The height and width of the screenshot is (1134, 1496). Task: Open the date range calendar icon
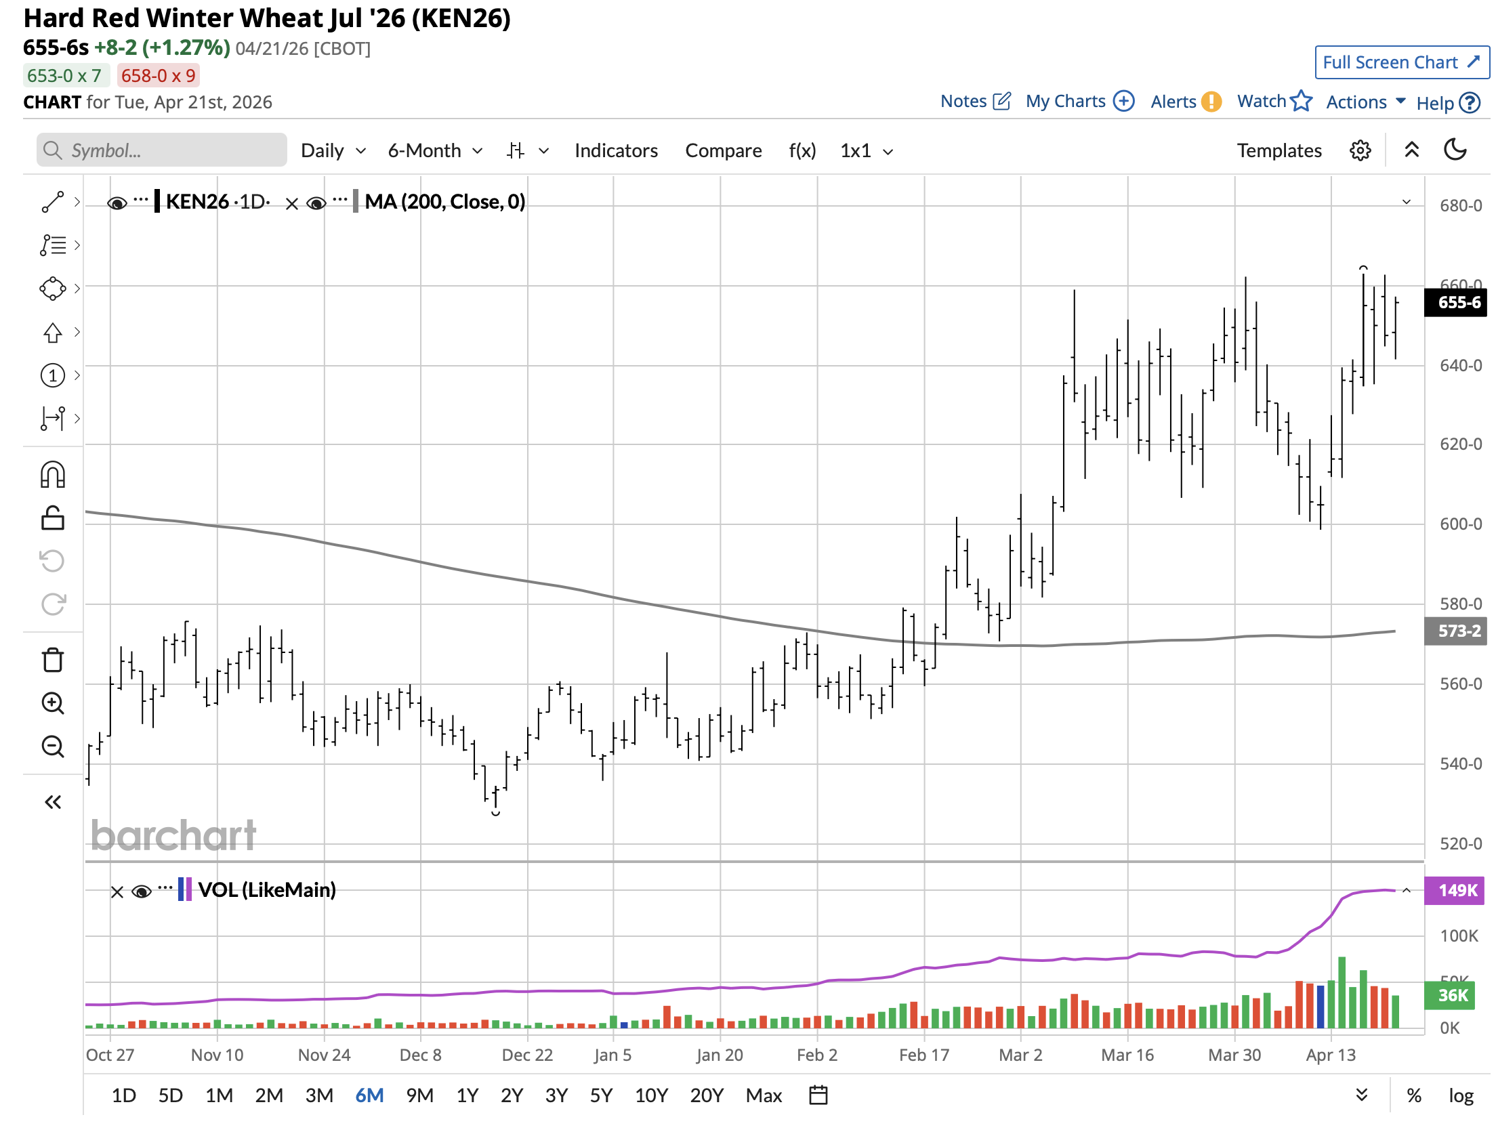pyautogui.click(x=818, y=1095)
